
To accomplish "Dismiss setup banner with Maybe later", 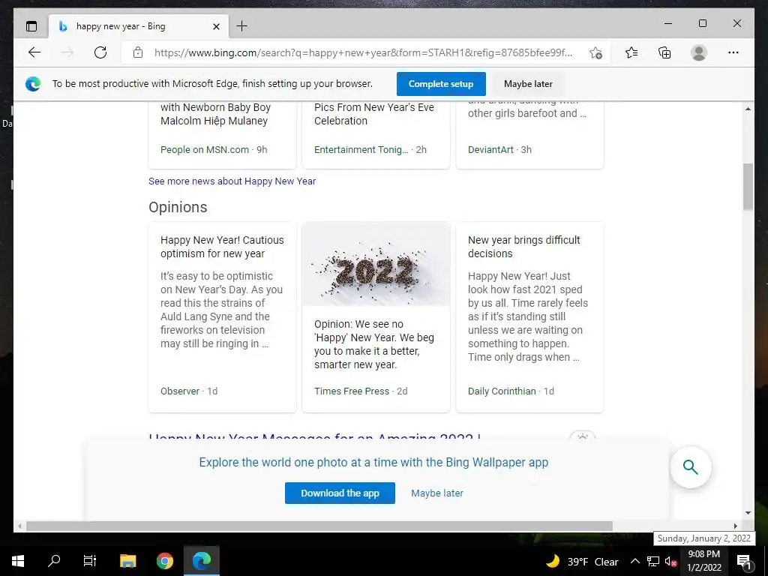I will [x=528, y=84].
